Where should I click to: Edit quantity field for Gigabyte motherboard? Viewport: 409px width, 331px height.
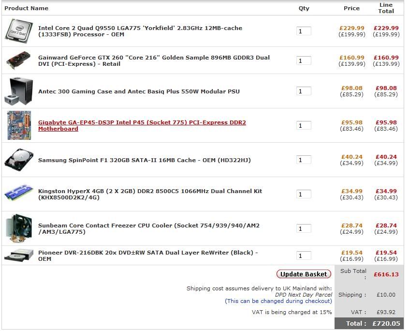coord(304,126)
